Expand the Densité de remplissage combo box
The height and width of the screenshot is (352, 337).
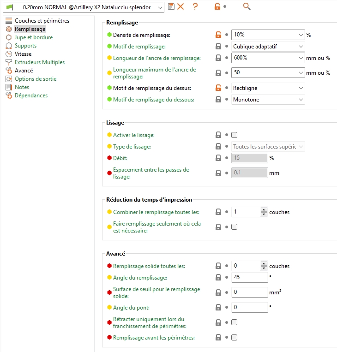301,35
